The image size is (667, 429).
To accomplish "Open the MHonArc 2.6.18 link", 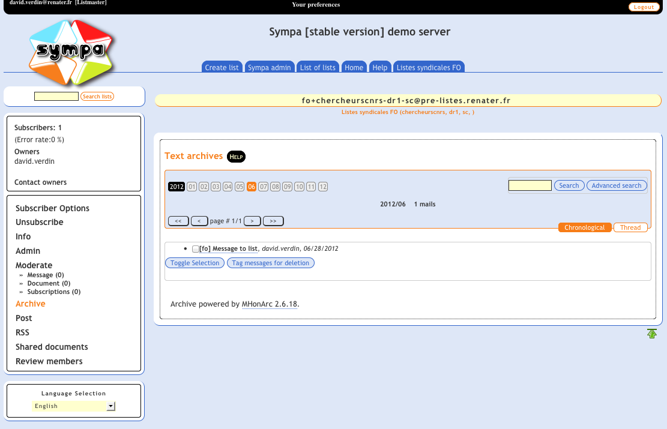I will coord(270,304).
